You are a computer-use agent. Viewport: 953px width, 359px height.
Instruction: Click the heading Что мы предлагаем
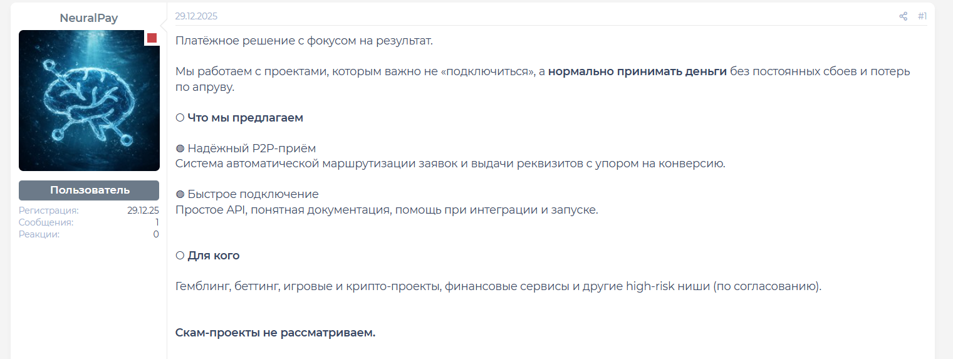(246, 118)
